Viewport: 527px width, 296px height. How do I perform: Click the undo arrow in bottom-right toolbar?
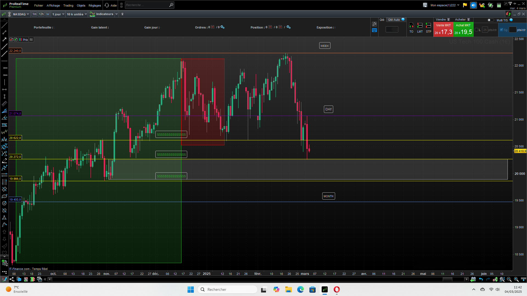(481, 279)
